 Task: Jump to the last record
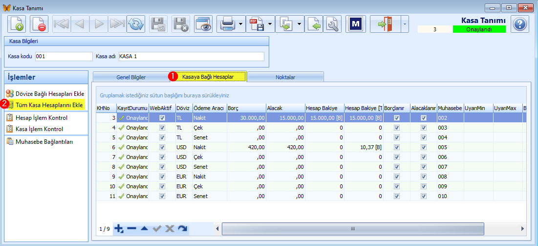point(117,23)
